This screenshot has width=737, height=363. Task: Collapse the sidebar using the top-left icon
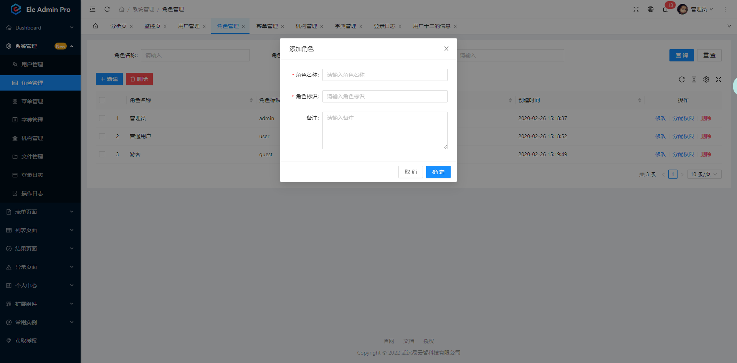coord(92,9)
